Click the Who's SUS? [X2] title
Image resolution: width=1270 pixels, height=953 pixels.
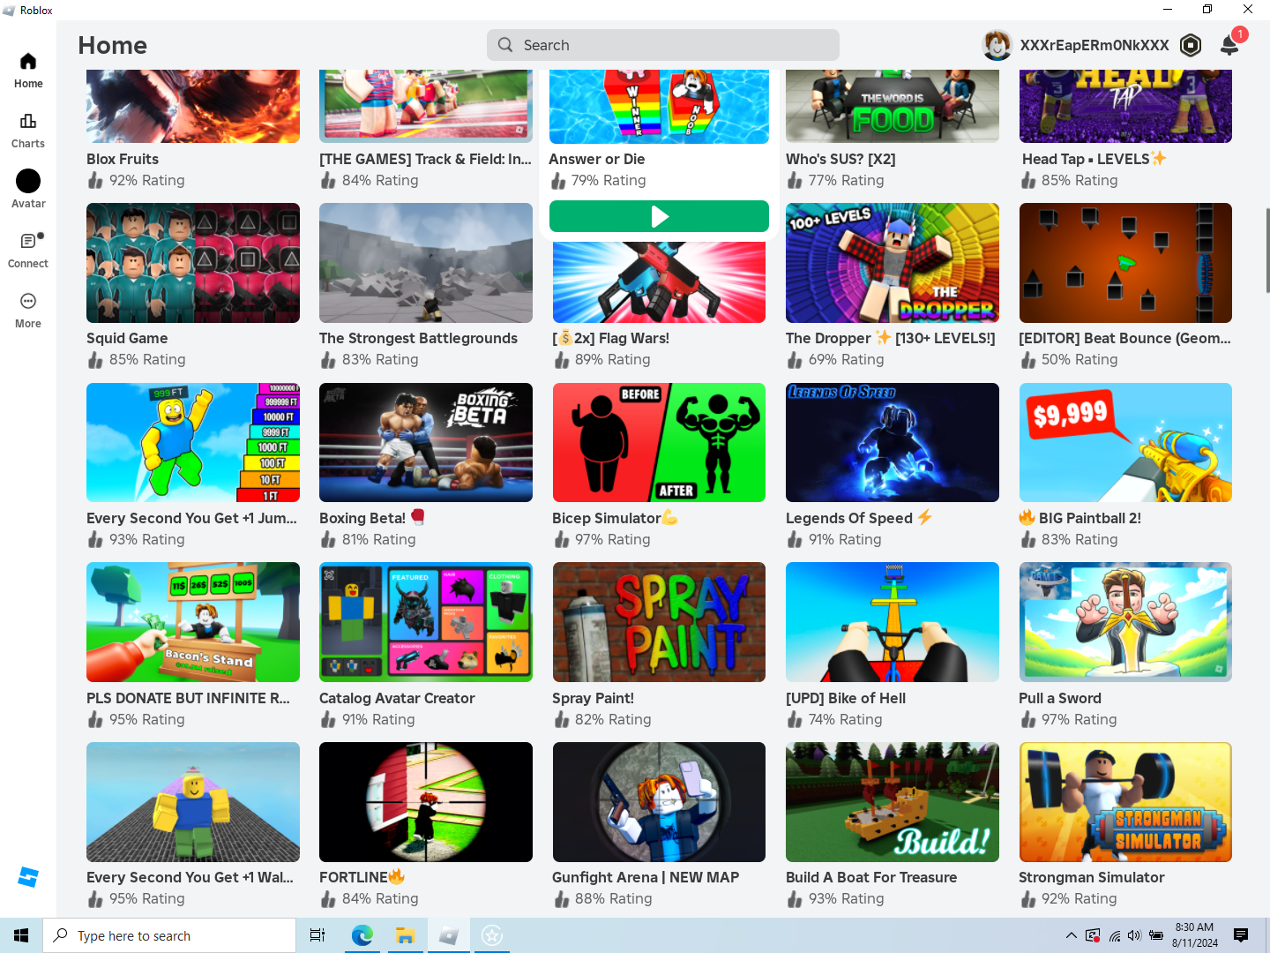point(840,159)
